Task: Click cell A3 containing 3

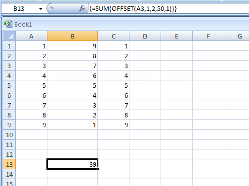Action: click(31, 66)
